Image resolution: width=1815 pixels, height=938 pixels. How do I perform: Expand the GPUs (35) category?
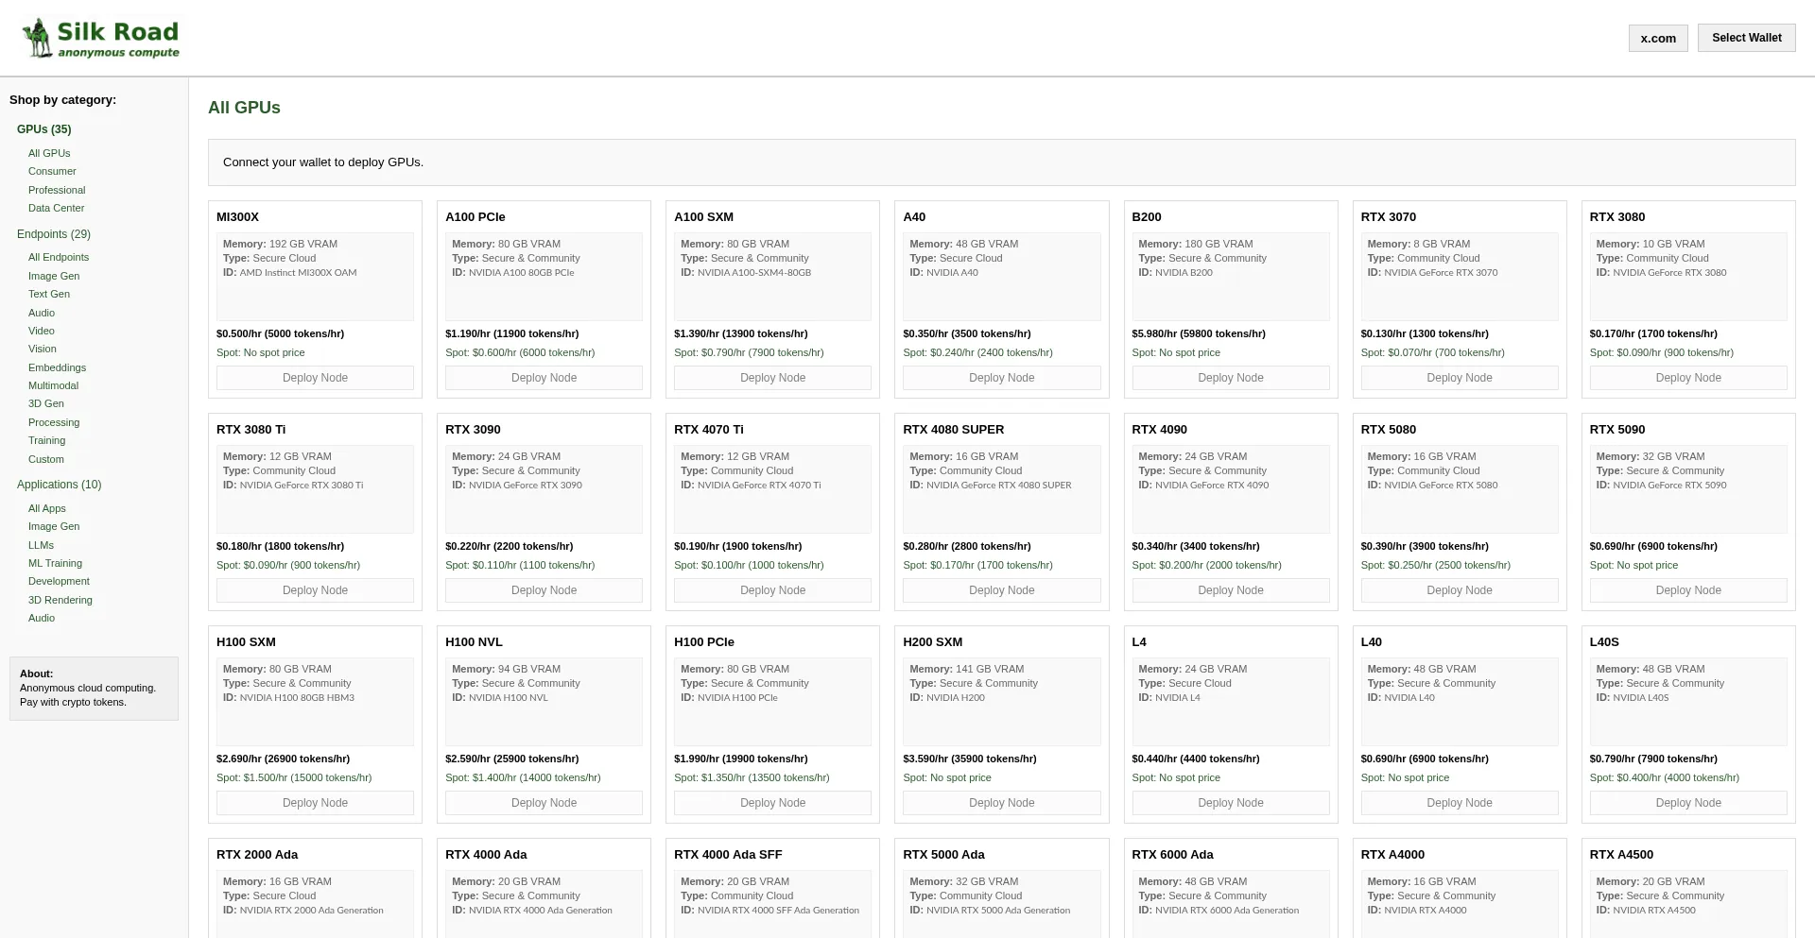tap(43, 129)
